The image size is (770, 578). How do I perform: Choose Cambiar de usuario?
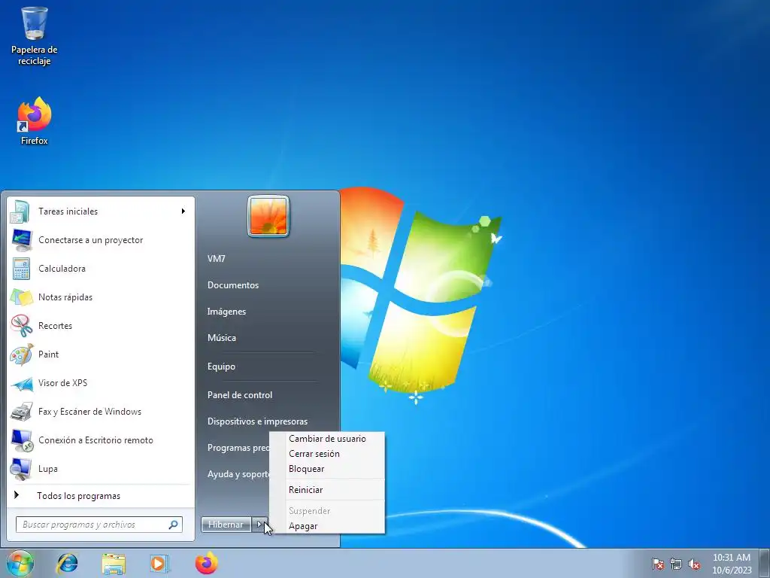pos(327,439)
